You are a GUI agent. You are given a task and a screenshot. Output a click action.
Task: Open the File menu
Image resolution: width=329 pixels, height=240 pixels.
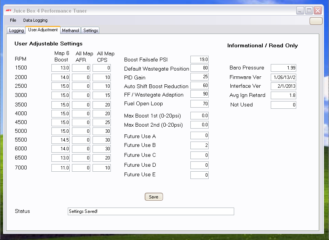tap(13, 20)
